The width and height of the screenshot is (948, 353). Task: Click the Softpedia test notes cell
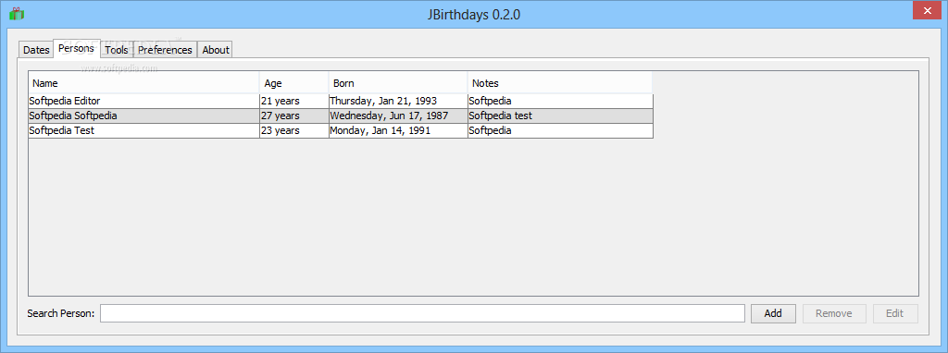tap(560, 116)
